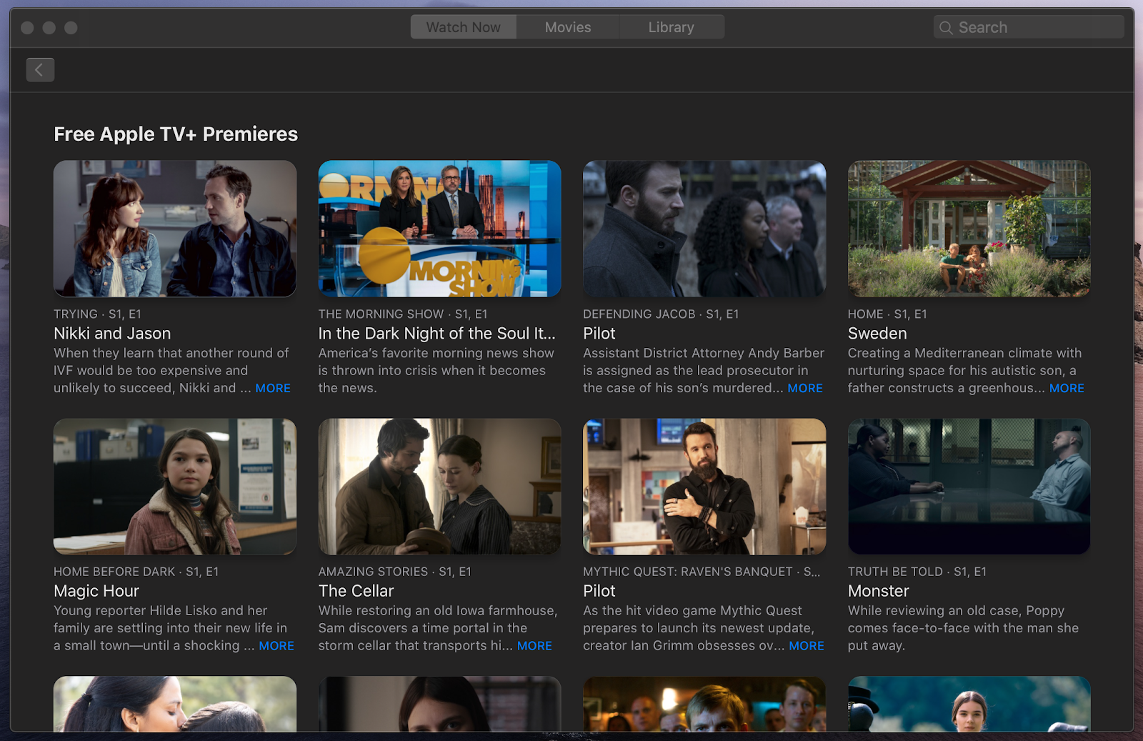Screen dimensions: 1143x741
Task: Expand MORE for Defending Jacob Pilot description
Action: [x=805, y=388]
